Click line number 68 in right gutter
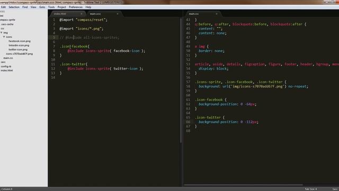339x191 pixels. [188, 131]
